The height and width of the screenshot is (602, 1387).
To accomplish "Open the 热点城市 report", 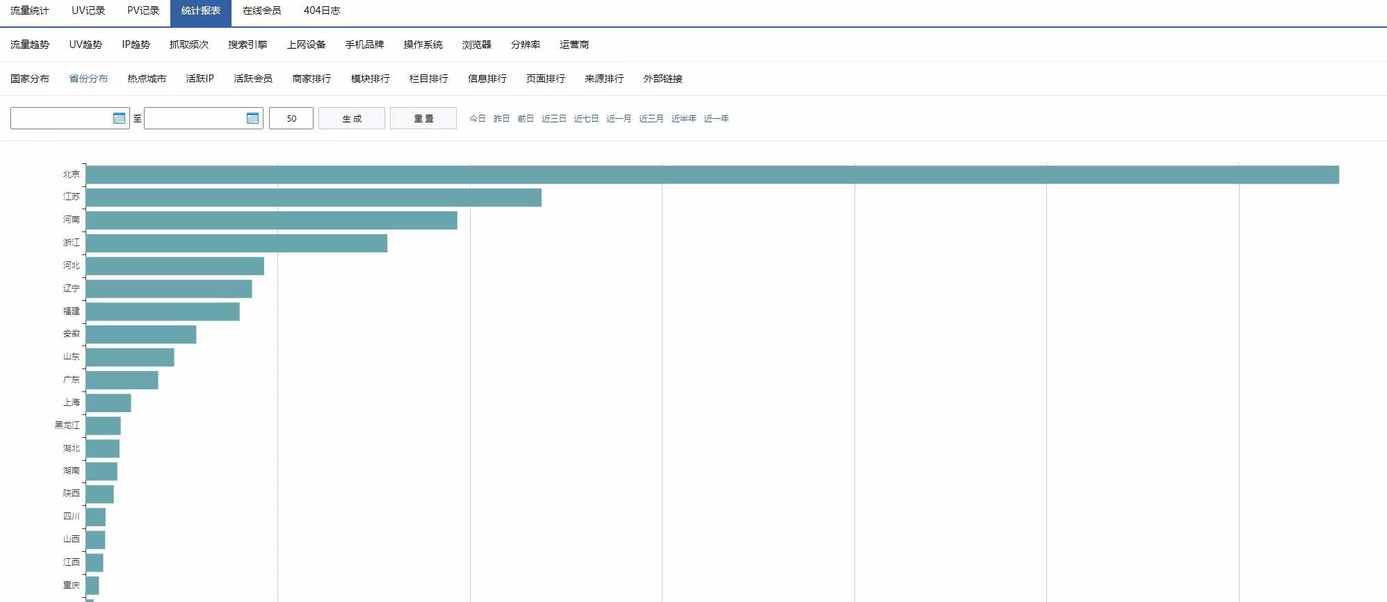I will (147, 79).
